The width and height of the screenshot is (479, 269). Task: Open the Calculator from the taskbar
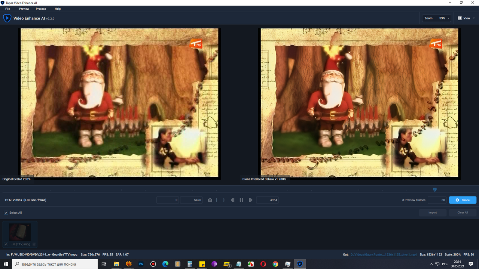tap(190, 264)
